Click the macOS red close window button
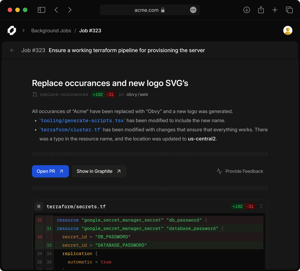Viewport: 300px width, 271px height. [x=10, y=10]
